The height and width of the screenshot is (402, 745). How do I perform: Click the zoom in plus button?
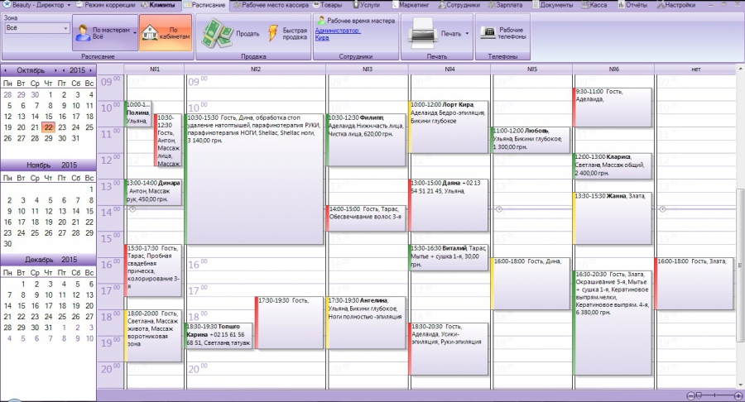point(738,395)
